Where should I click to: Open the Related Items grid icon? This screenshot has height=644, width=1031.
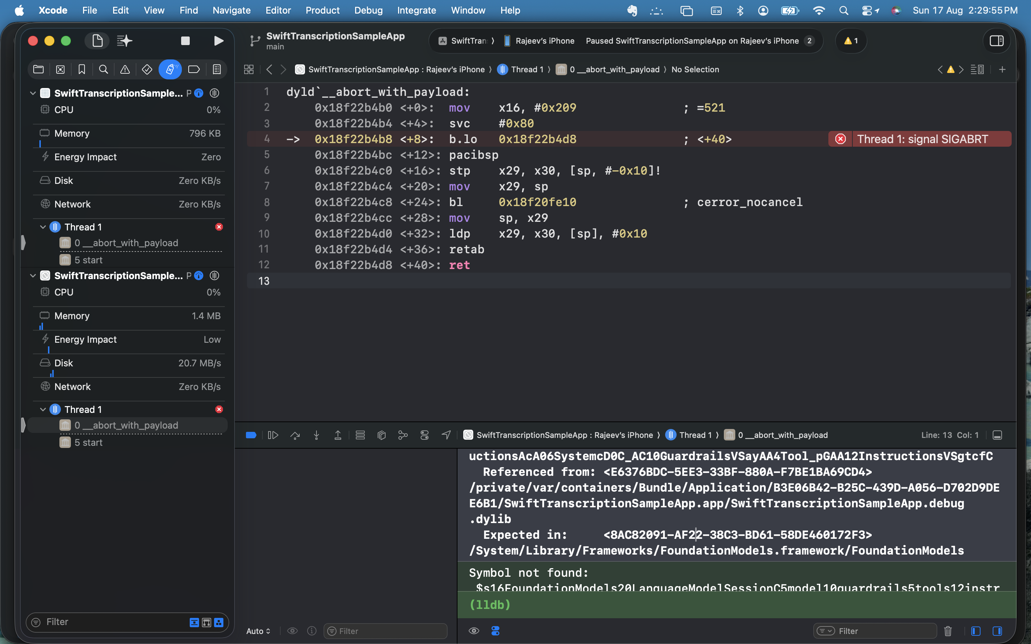[249, 69]
